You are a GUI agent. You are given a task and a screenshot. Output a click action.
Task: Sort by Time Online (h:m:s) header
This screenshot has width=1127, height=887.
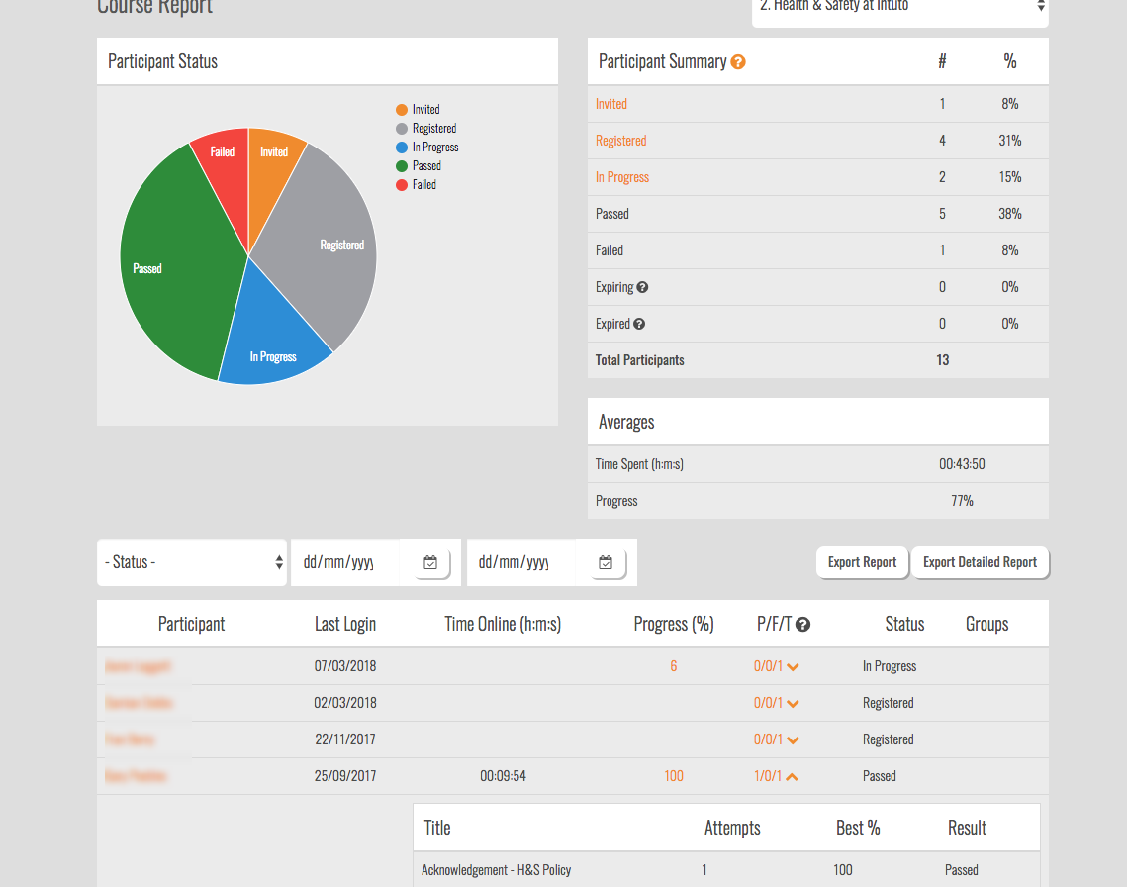pyautogui.click(x=503, y=624)
